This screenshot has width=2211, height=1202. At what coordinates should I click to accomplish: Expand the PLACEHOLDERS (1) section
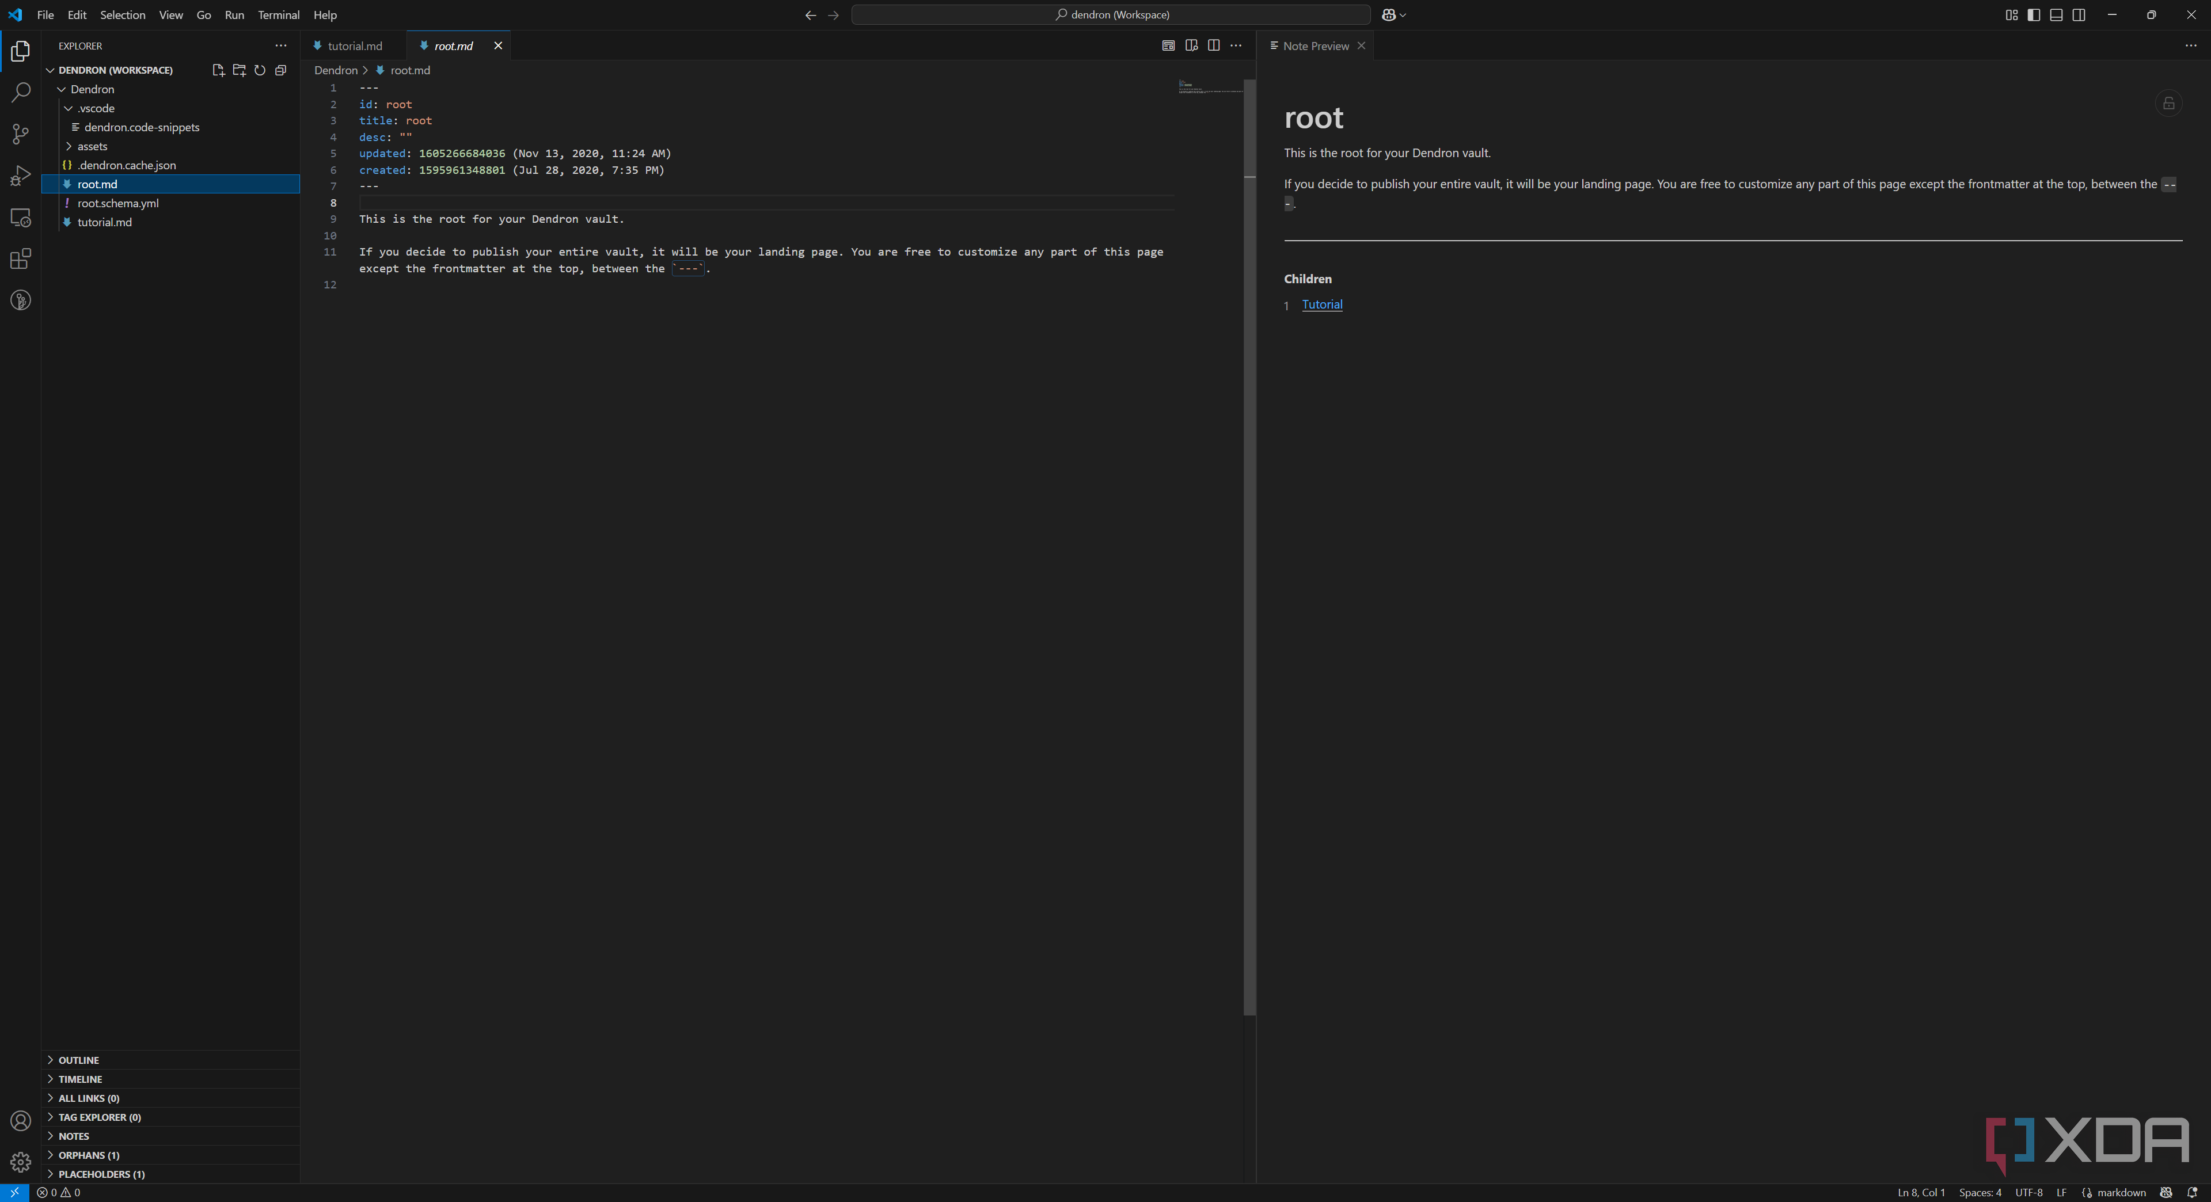tap(171, 1174)
